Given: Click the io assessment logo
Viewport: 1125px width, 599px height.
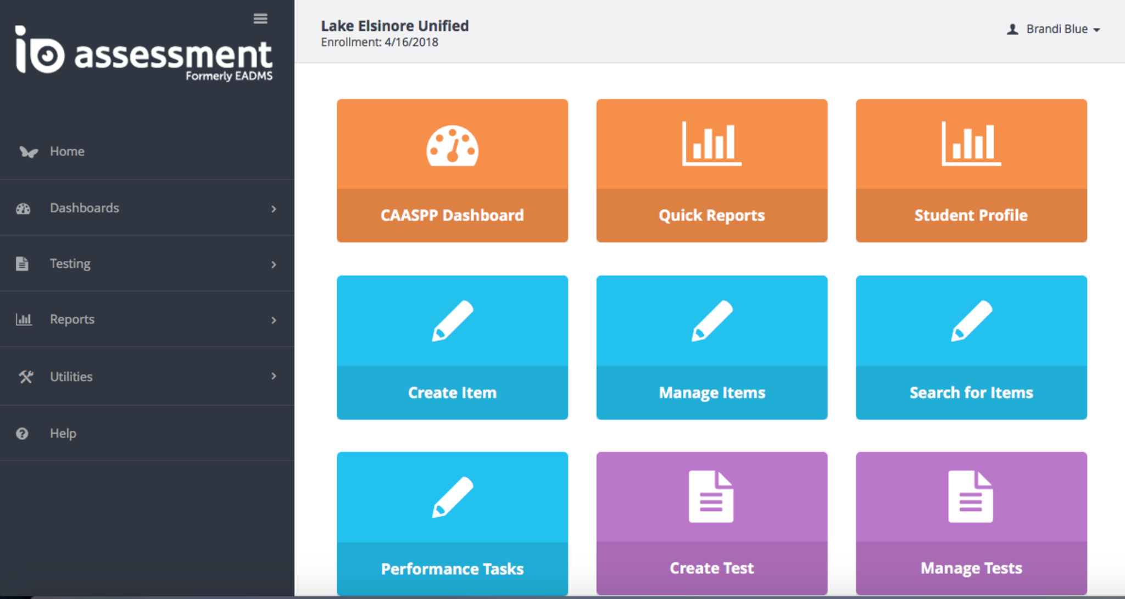Looking at the screenshot, I should click(x=144, y=54).
